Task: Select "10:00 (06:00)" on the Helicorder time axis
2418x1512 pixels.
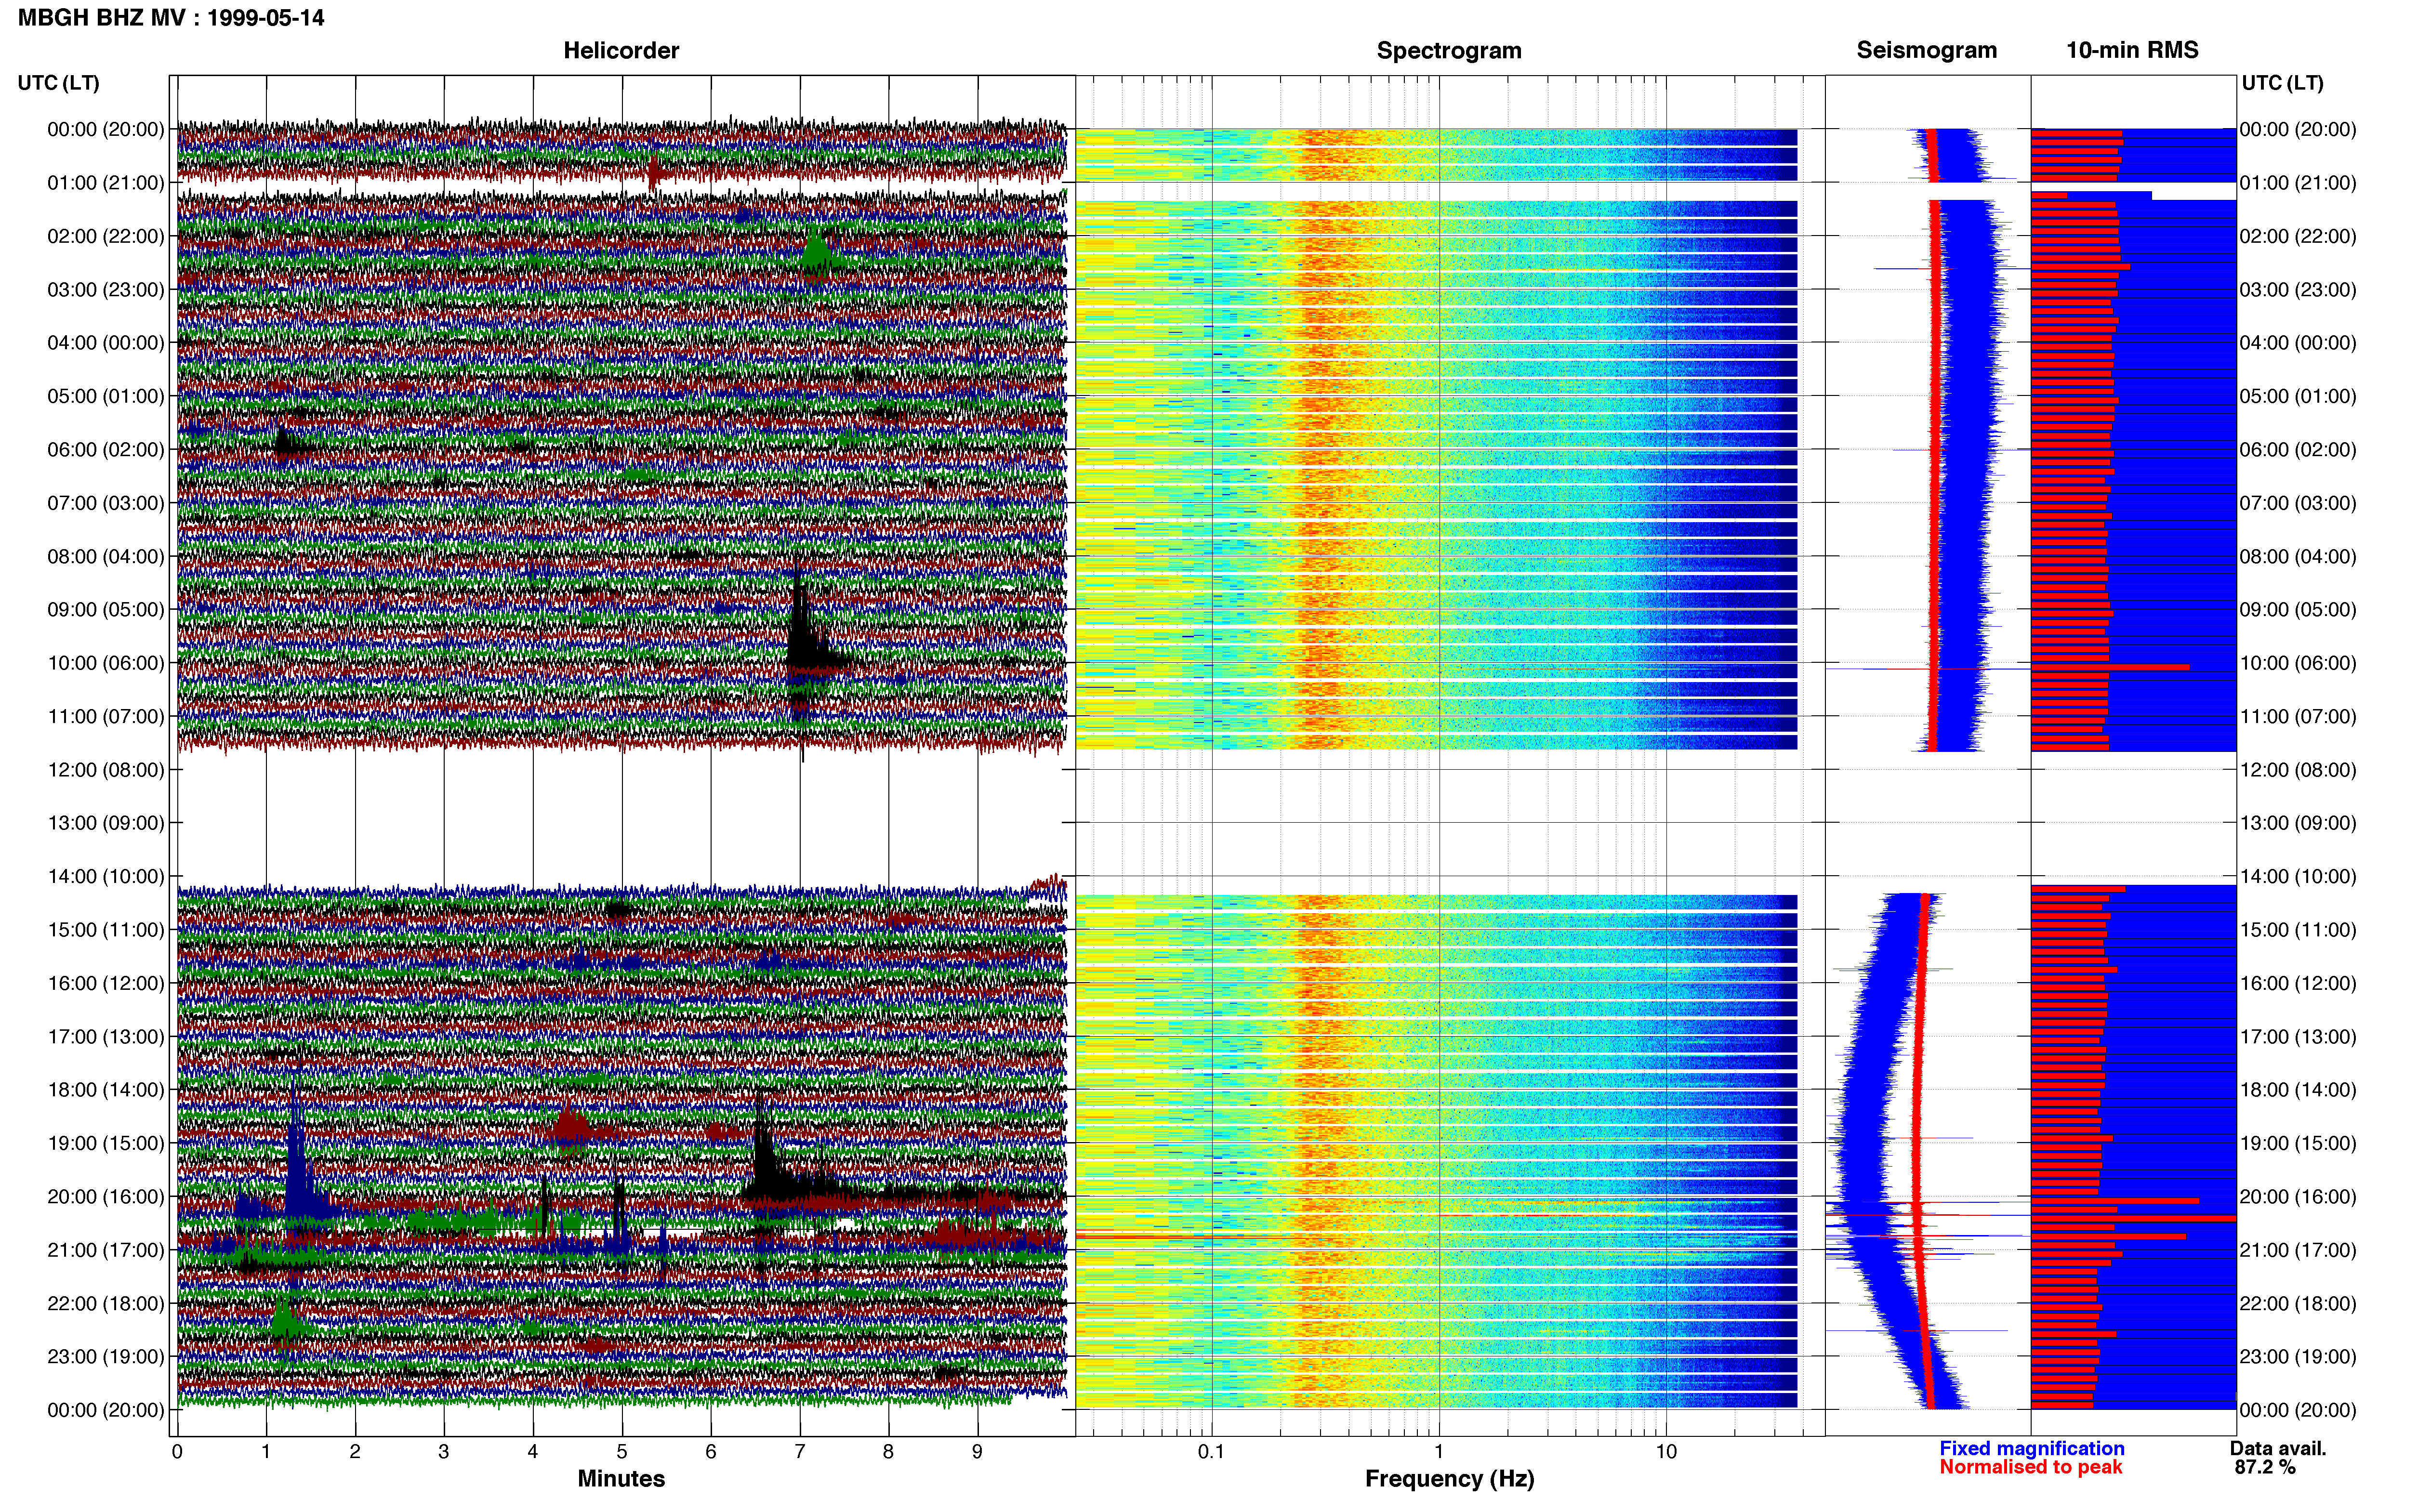Action: (x=106, y=663)
